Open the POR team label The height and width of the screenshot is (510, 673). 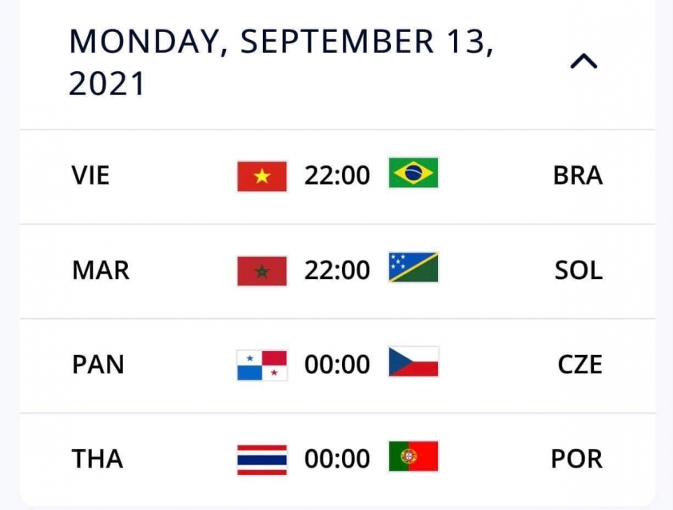pyautogui.click(x=577, y=459)
